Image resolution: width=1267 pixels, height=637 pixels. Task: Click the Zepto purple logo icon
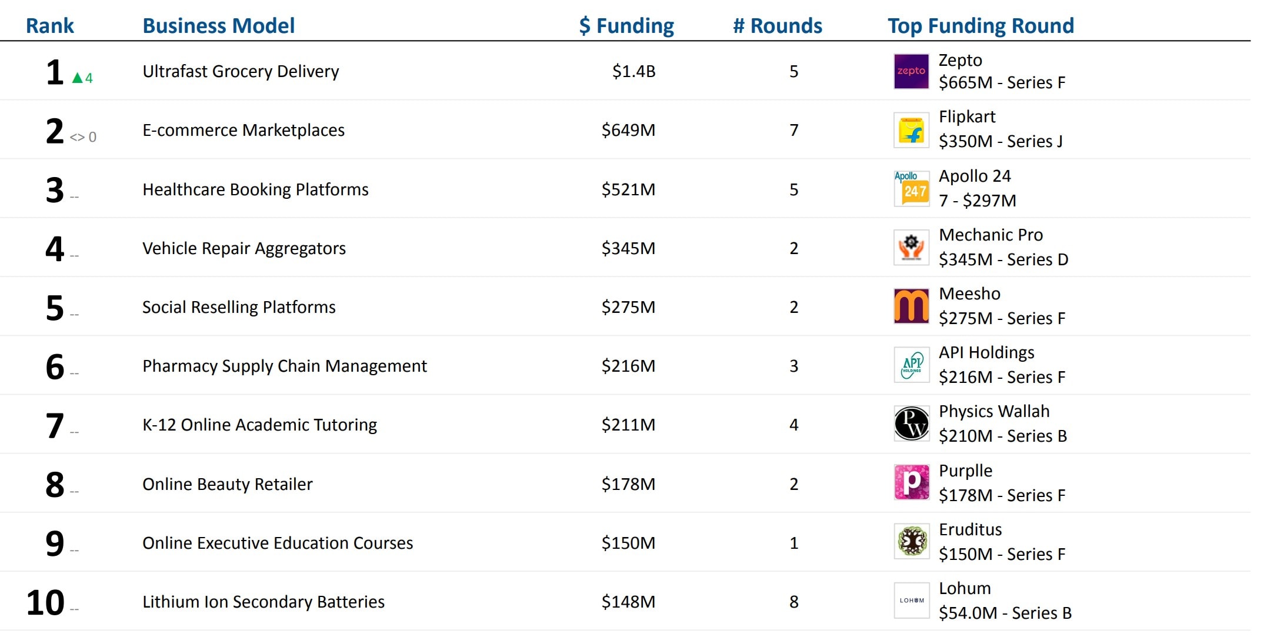(x=911, y=71)
